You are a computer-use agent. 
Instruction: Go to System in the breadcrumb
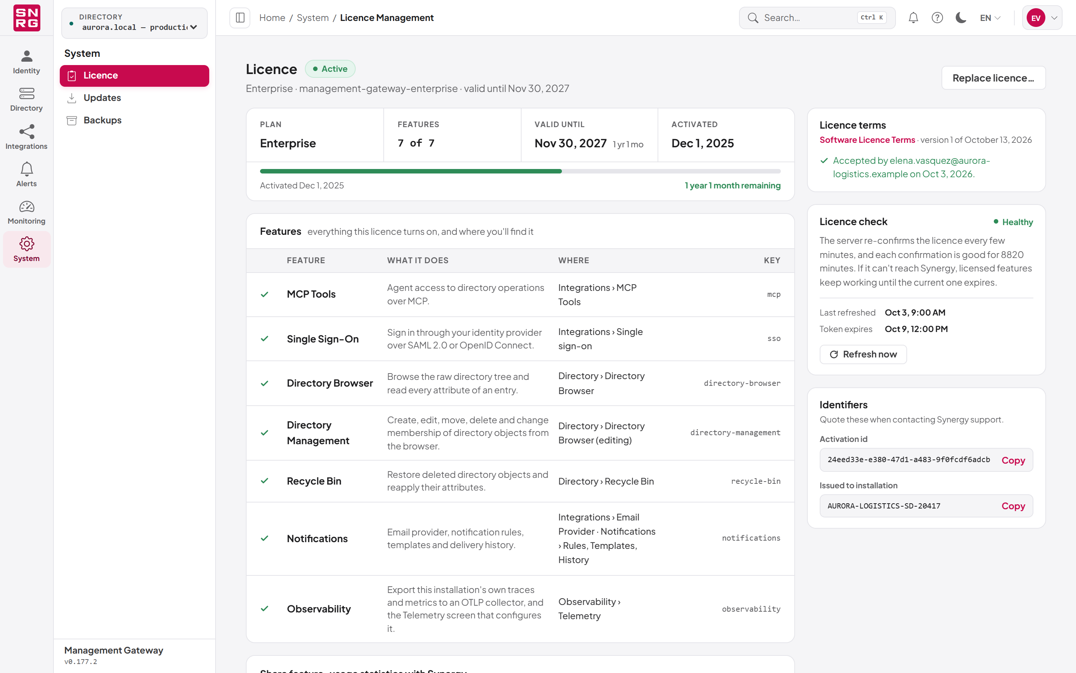[x=313, y=18]
